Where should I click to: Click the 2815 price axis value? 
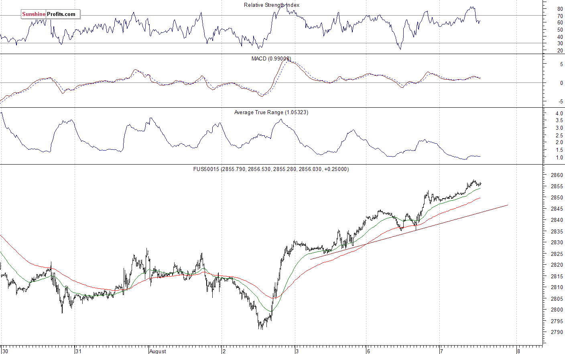tap(557, 276)
